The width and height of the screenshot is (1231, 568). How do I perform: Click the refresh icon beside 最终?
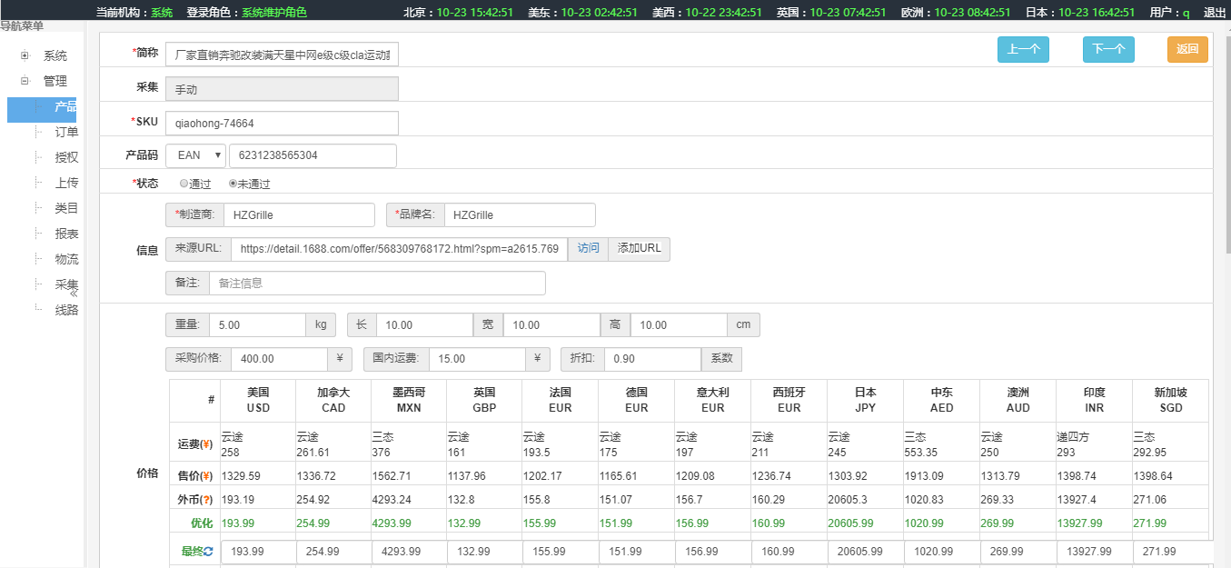coord(209,552)
